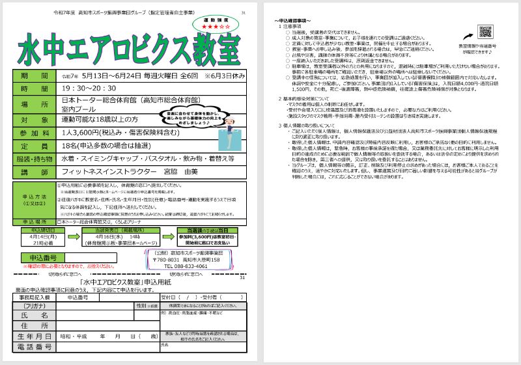Select the text 運動可能な18歳以上の方
The image size is (521, 365).
[x=100, y=120]
